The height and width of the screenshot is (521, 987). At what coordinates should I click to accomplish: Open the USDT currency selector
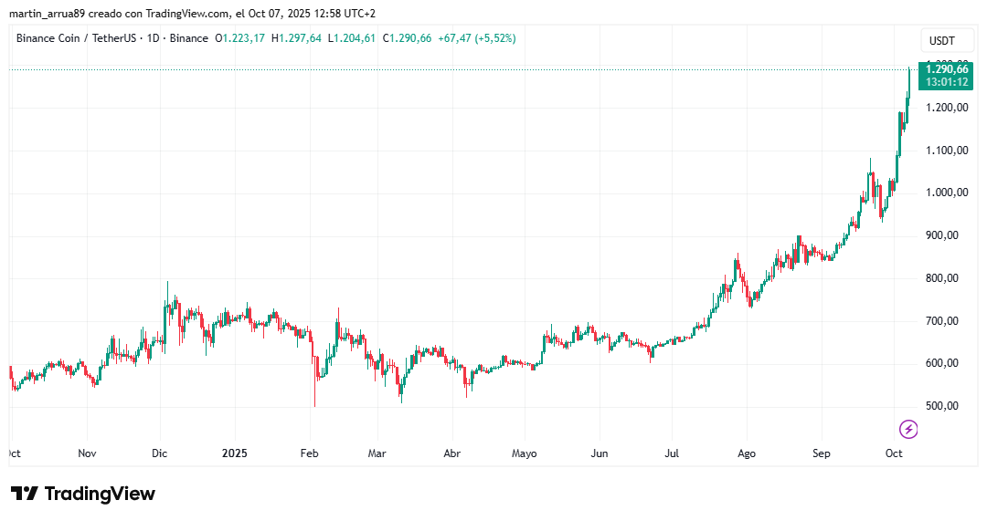click(x=941, y=41)
